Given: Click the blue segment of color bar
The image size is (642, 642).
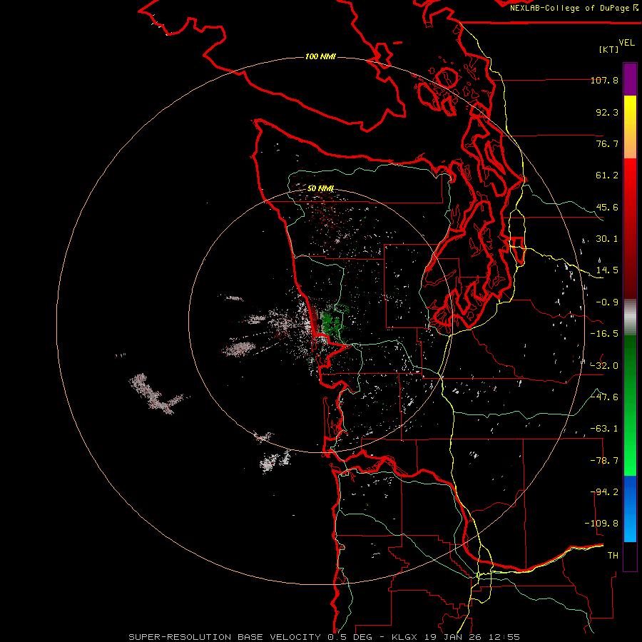Looking at the screenshot, I should pos(630,509).
